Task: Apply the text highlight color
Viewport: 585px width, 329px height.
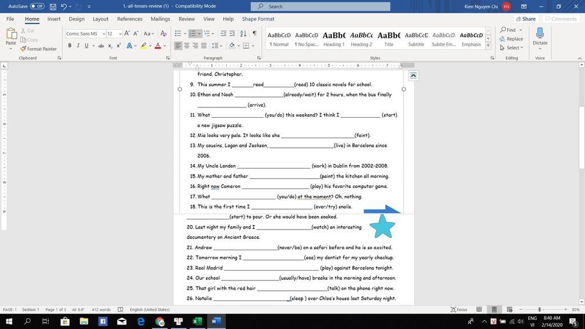Action: [143, 46]
